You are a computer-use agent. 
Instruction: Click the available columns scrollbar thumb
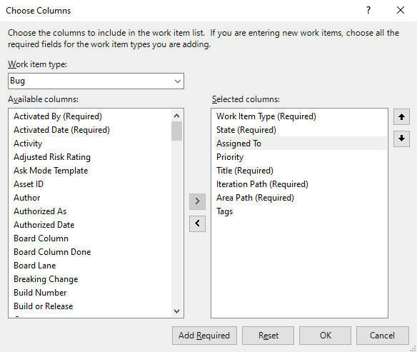(x=176, y=131)
